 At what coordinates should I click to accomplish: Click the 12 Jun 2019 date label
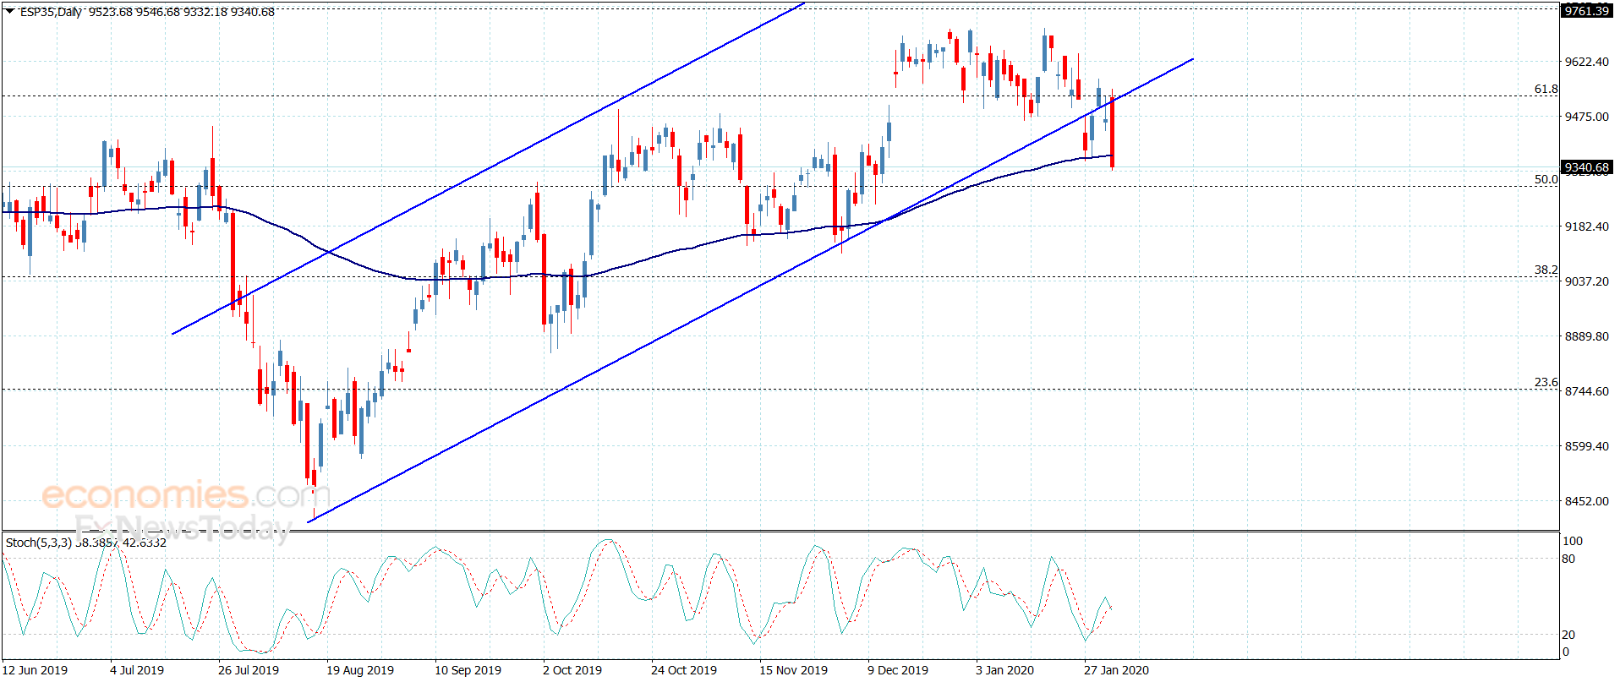coord(36,670)
